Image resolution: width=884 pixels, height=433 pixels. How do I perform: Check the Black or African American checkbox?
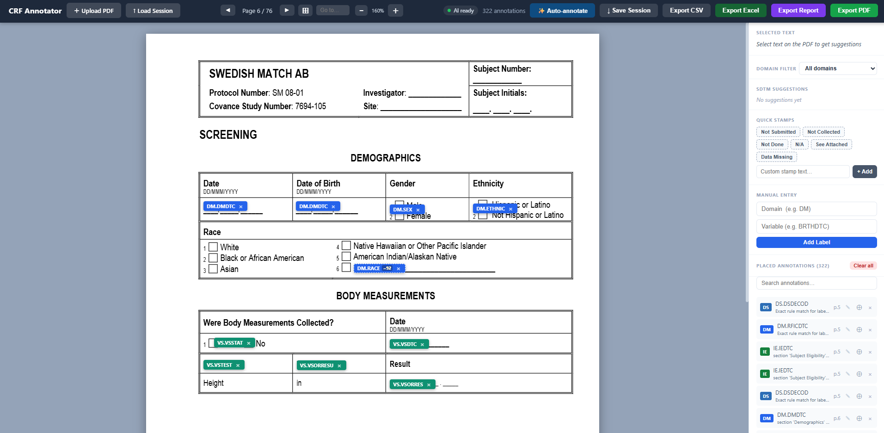(x=213, y=258)
